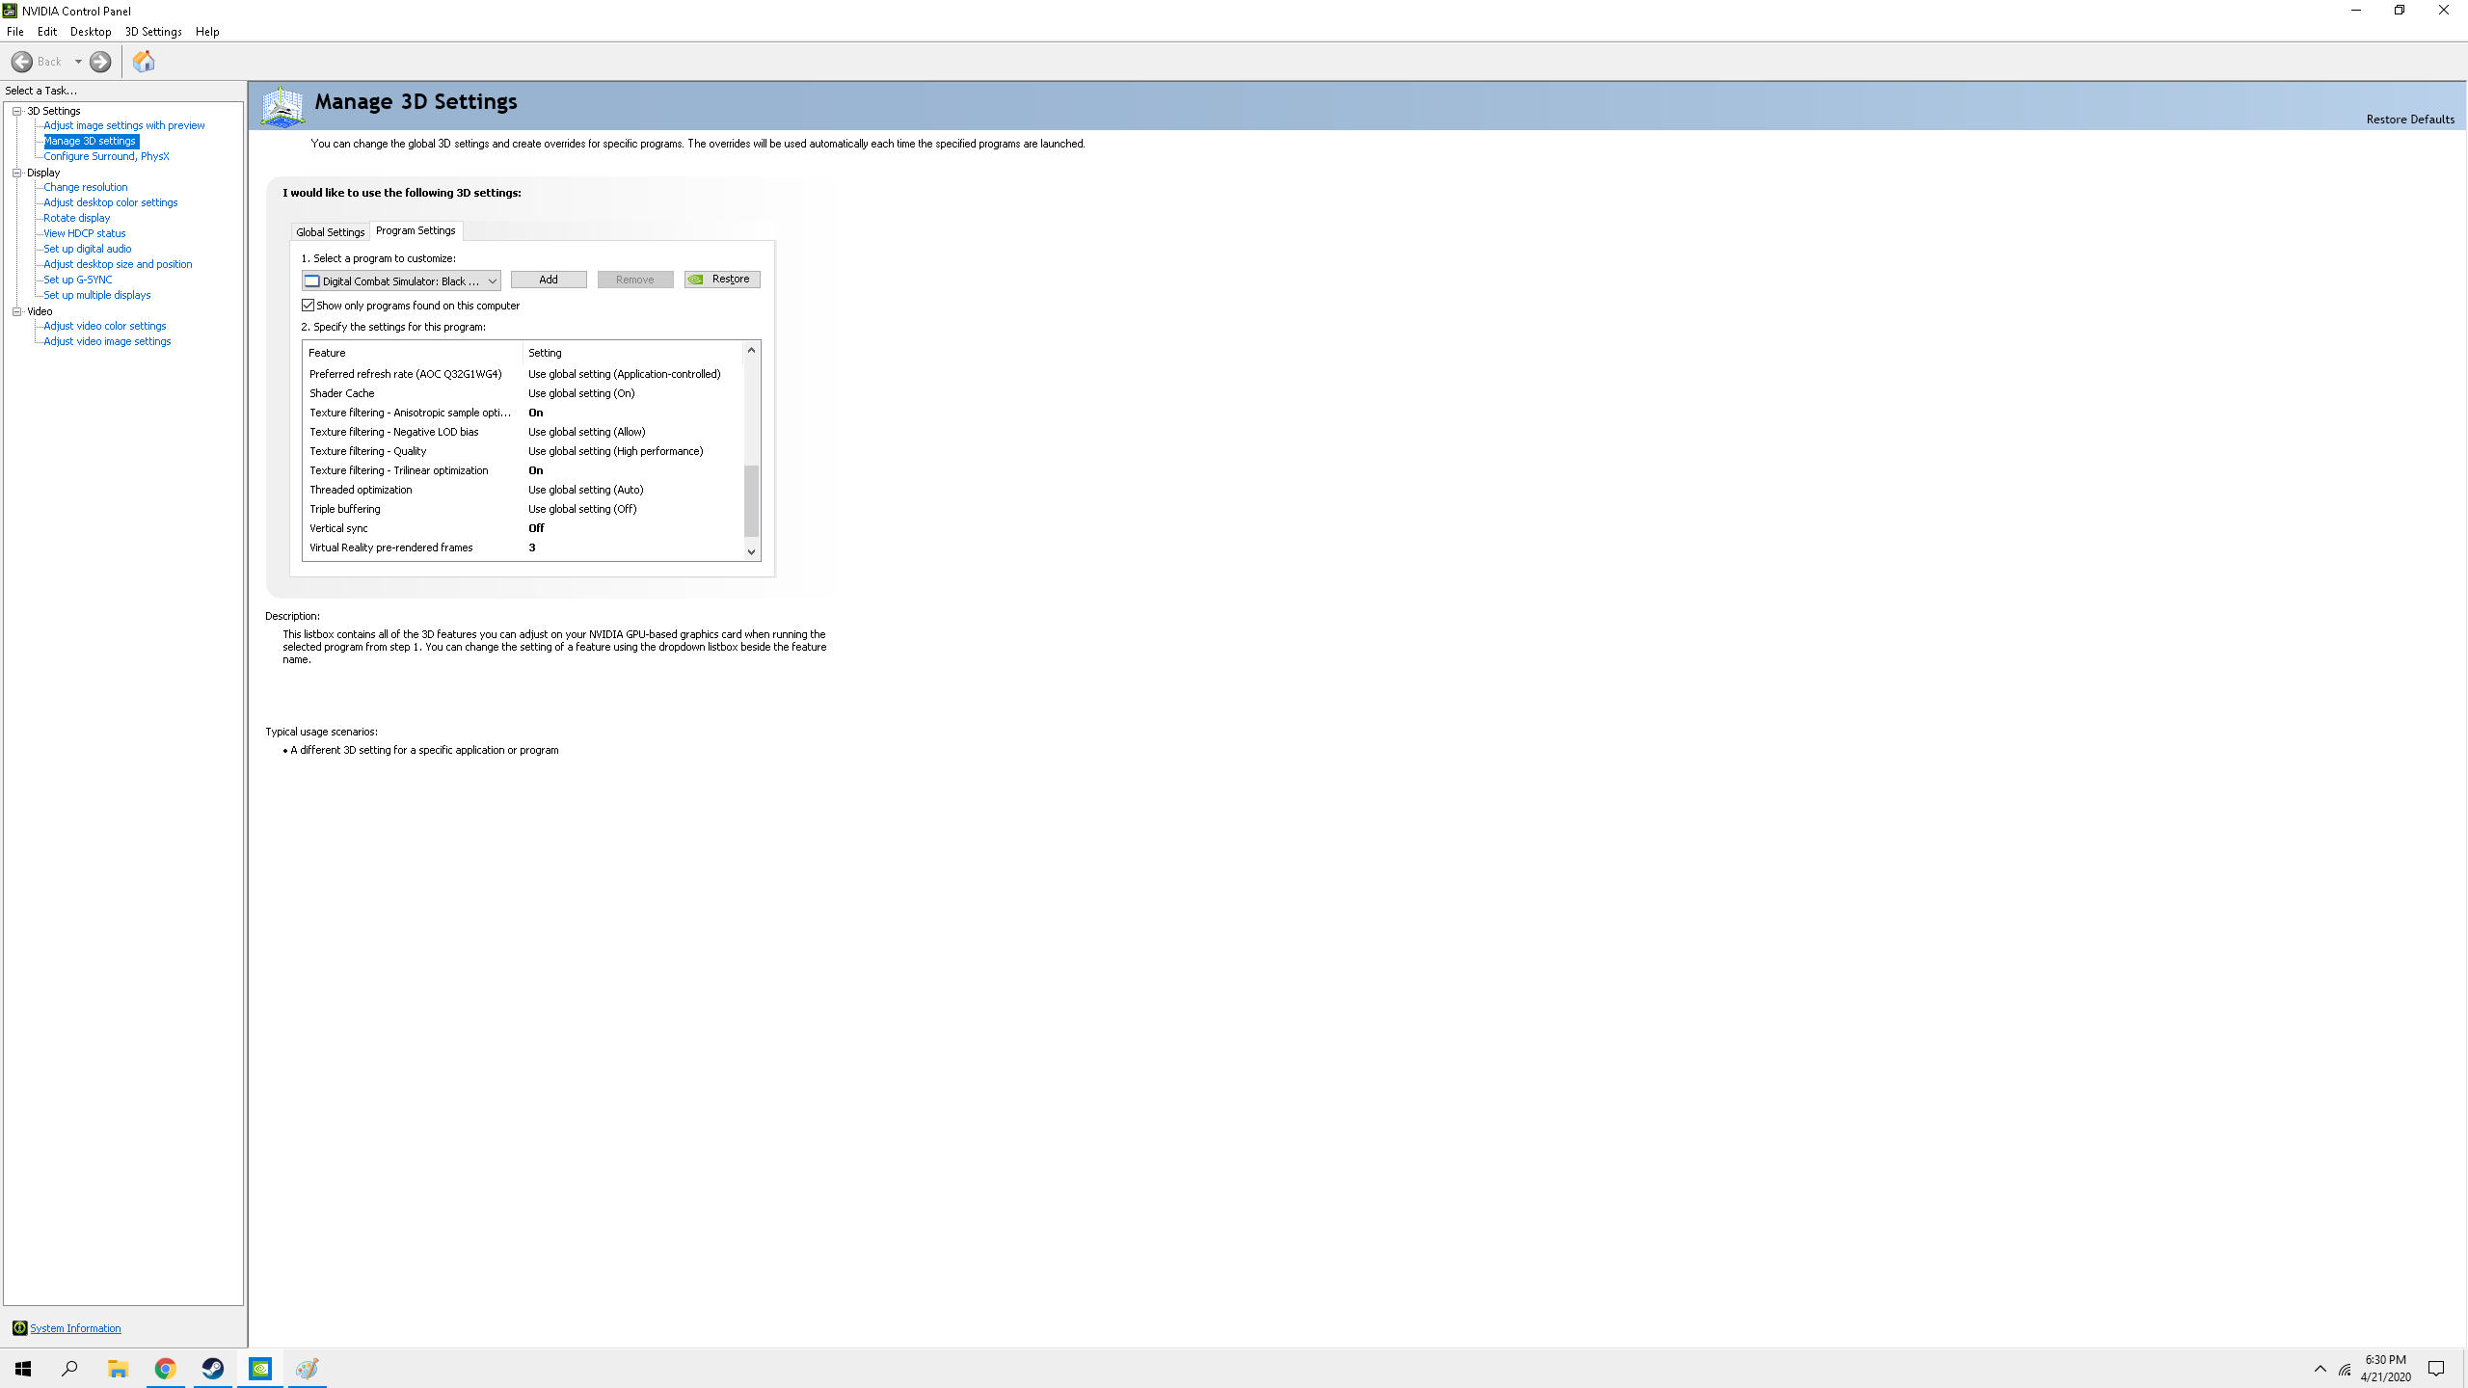Click the Add program button
Image resolution: width=2468 pixels, height=1388 pixels.
pos(549,280)
